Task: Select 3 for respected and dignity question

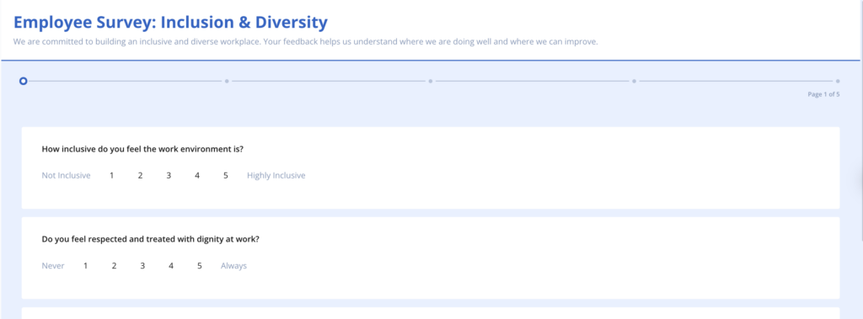Action: tap(142, 266)
